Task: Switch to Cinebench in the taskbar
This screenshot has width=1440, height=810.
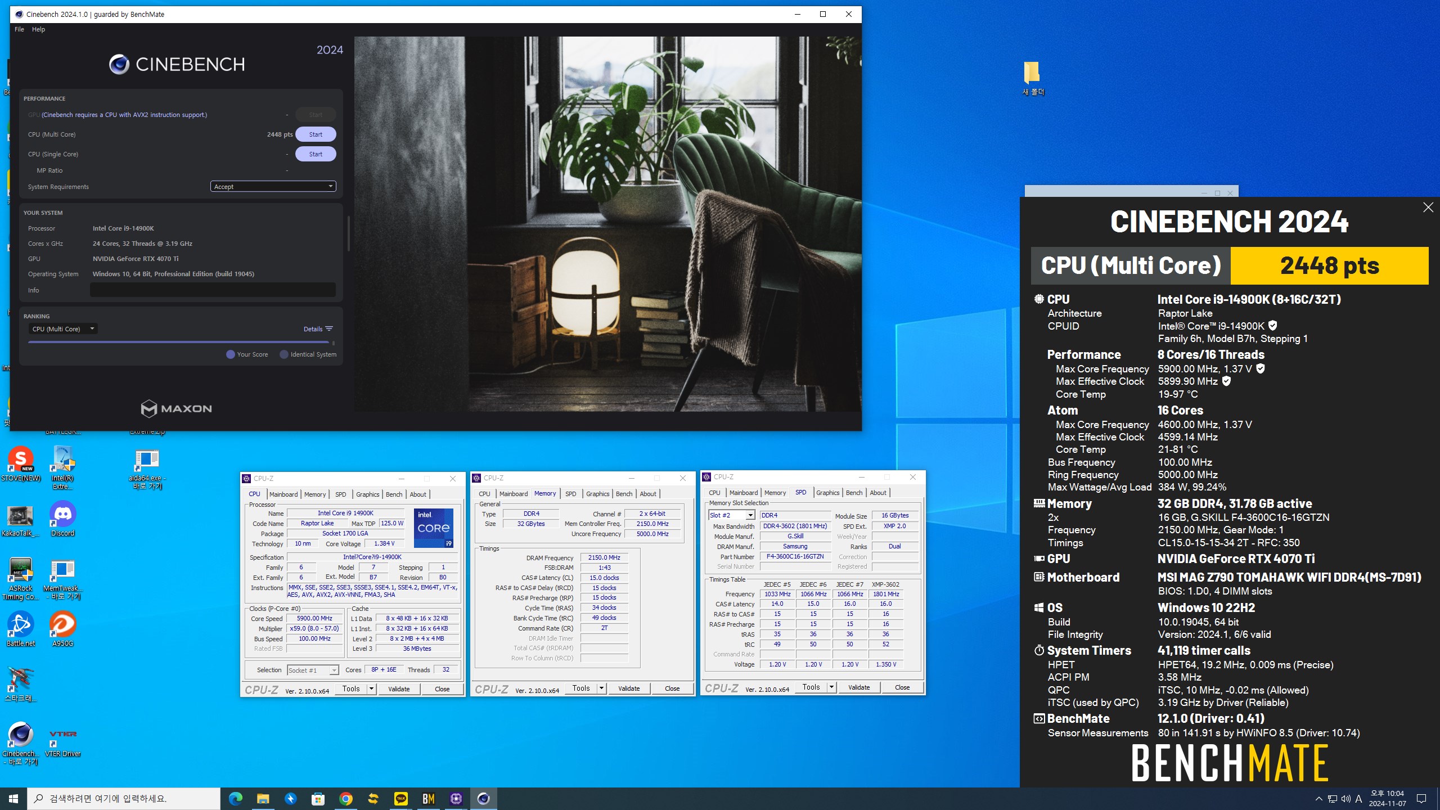Action: [x=484, y=798]
